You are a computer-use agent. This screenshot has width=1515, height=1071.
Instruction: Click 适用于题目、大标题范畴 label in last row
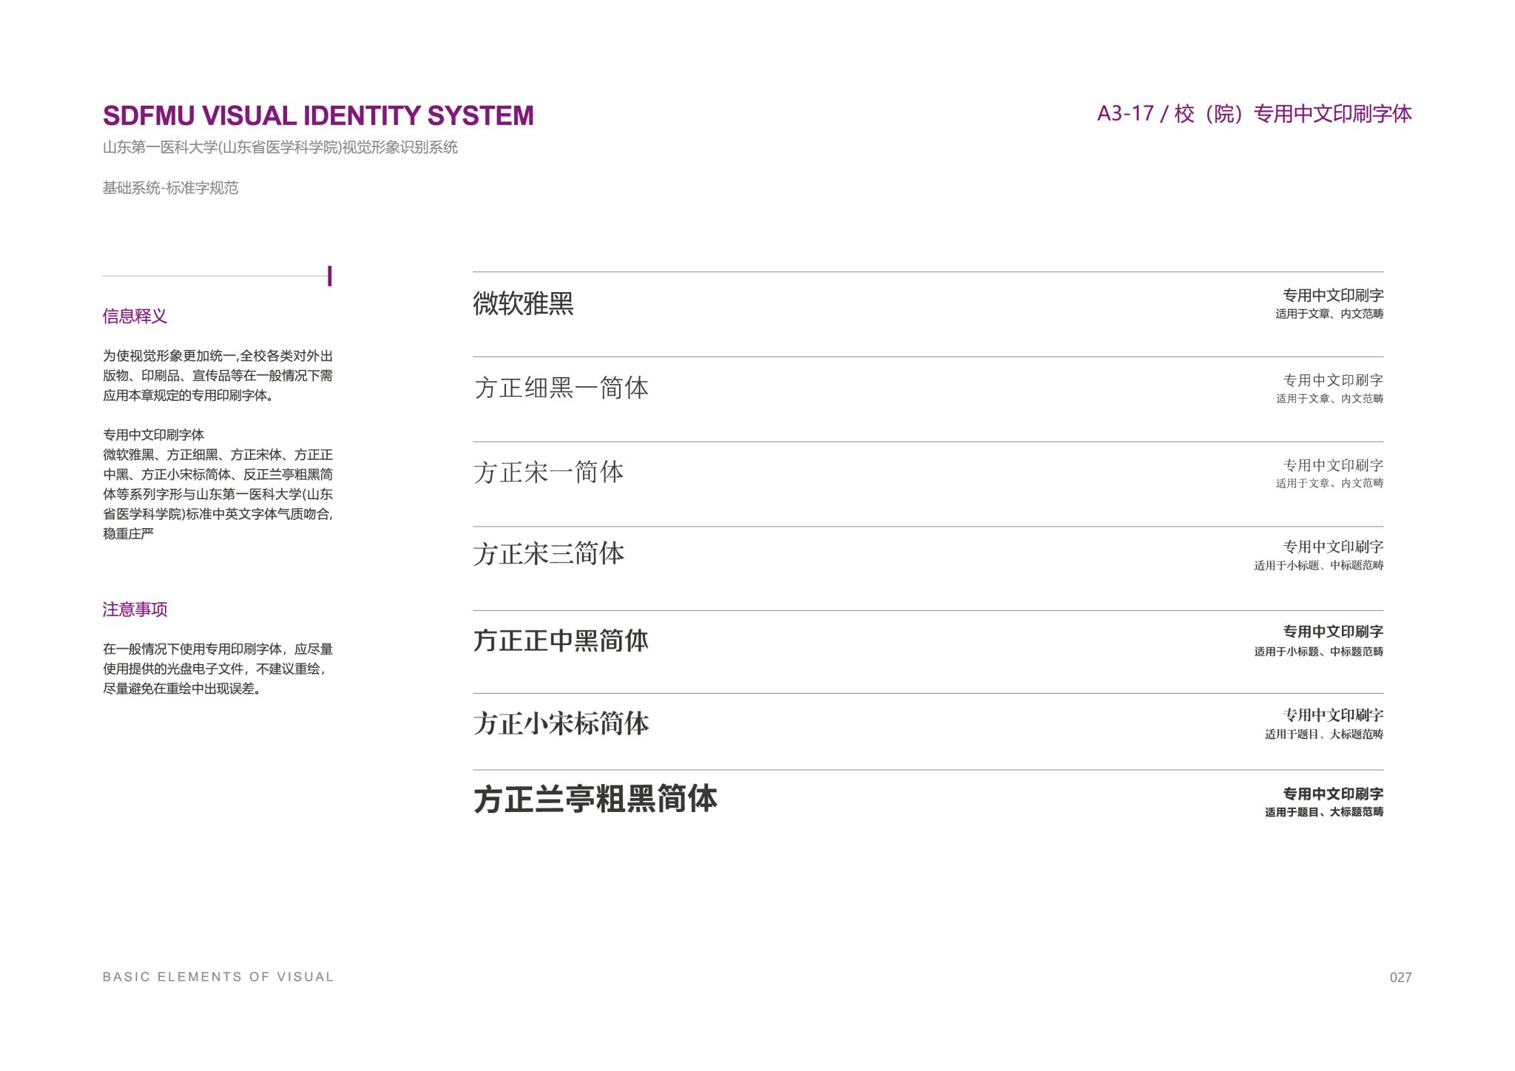click(1323, 812)
